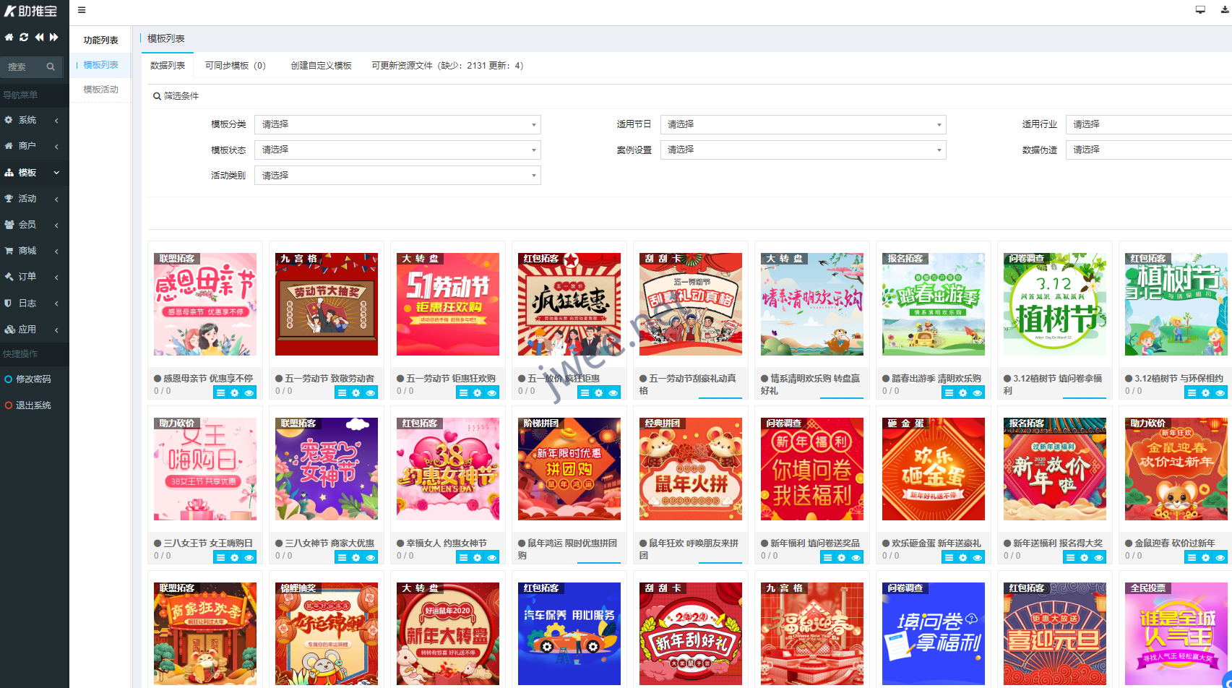Click the monitor icon in the top bar
This screenshot has width=1232, height=688.
pyautogui.click(x=1200, y=10)
